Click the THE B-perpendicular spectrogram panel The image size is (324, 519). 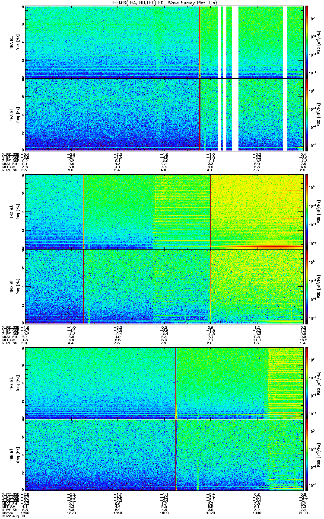164,383
